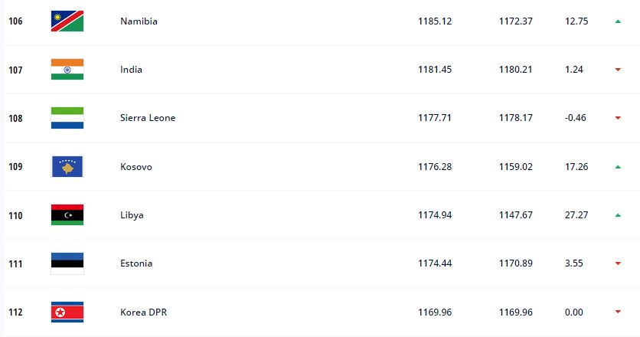Select the rank 109 number

point(15,167)
